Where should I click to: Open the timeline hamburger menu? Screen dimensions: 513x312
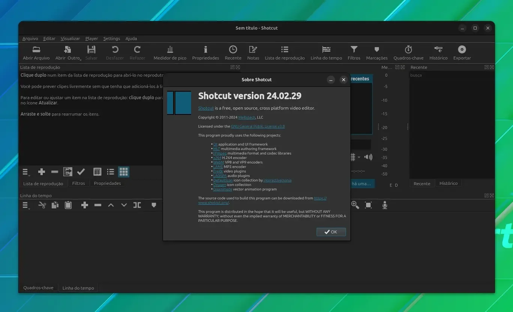26,205
